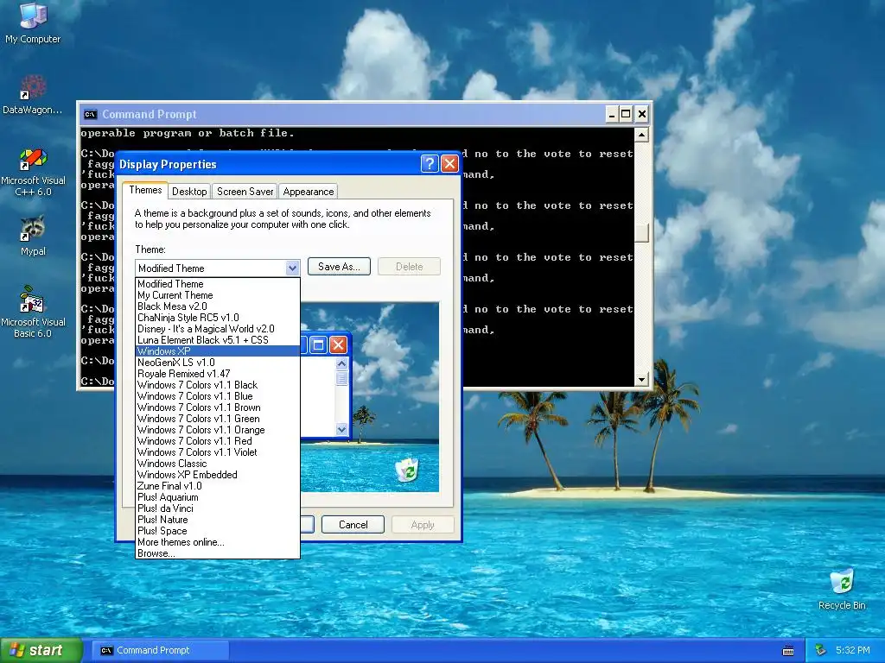
Task: Click Command Prompt scrollbar down arrow
Action: coord(641,380)
